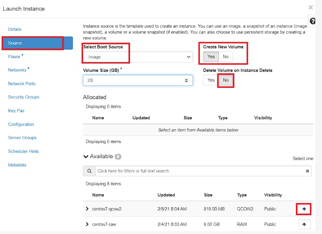Viewport: 322px width, 234px height.
Task: Set Create New Volume to No
Action: coord(226,57)
